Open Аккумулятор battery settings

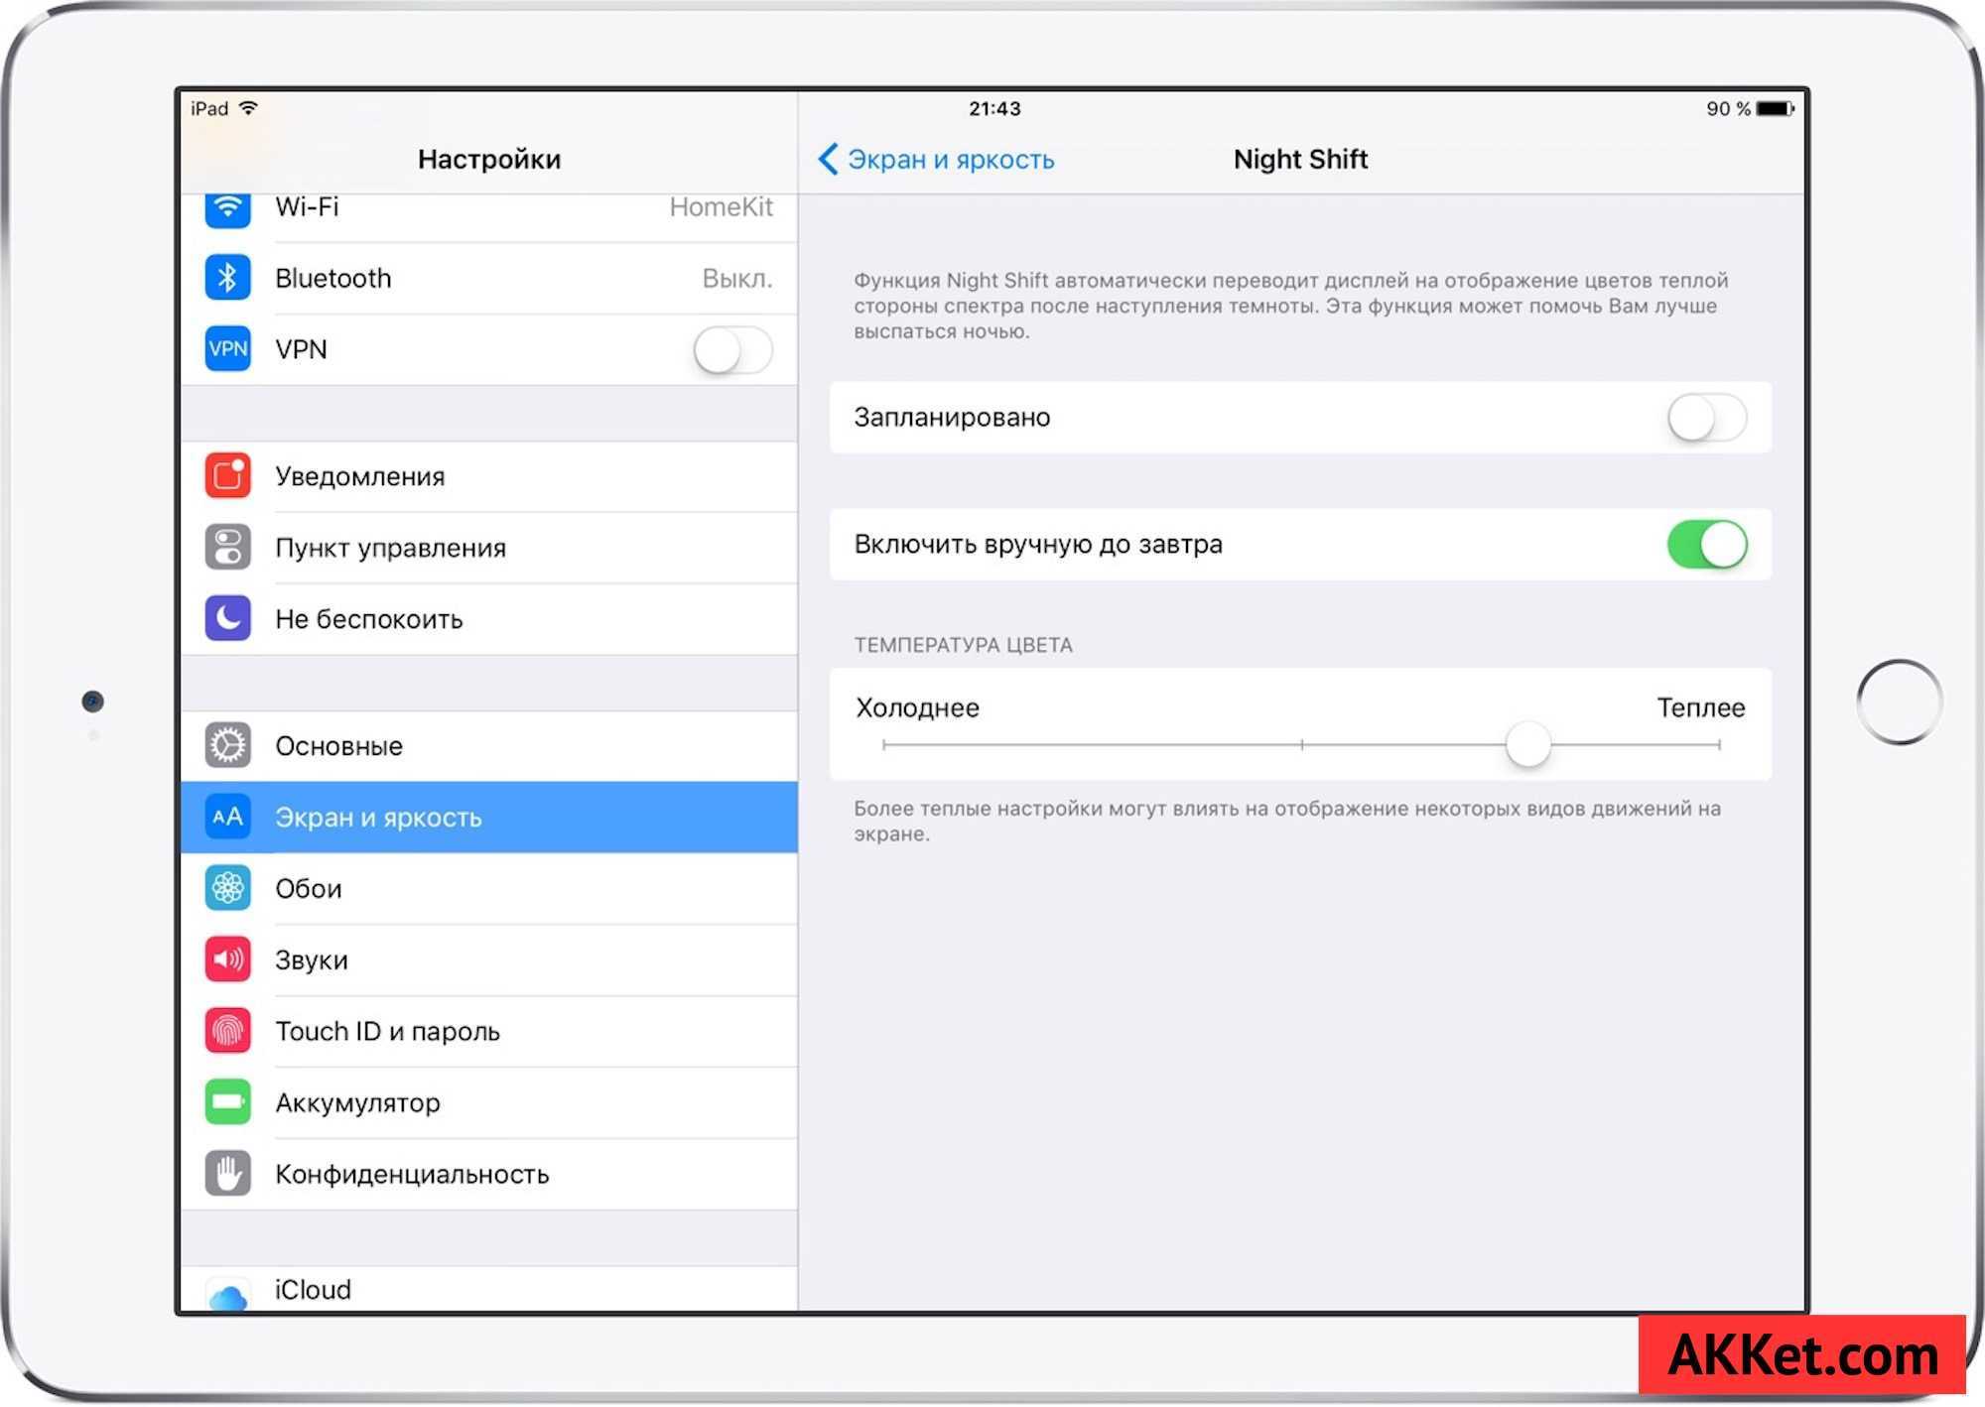[x=489, y=1103]
